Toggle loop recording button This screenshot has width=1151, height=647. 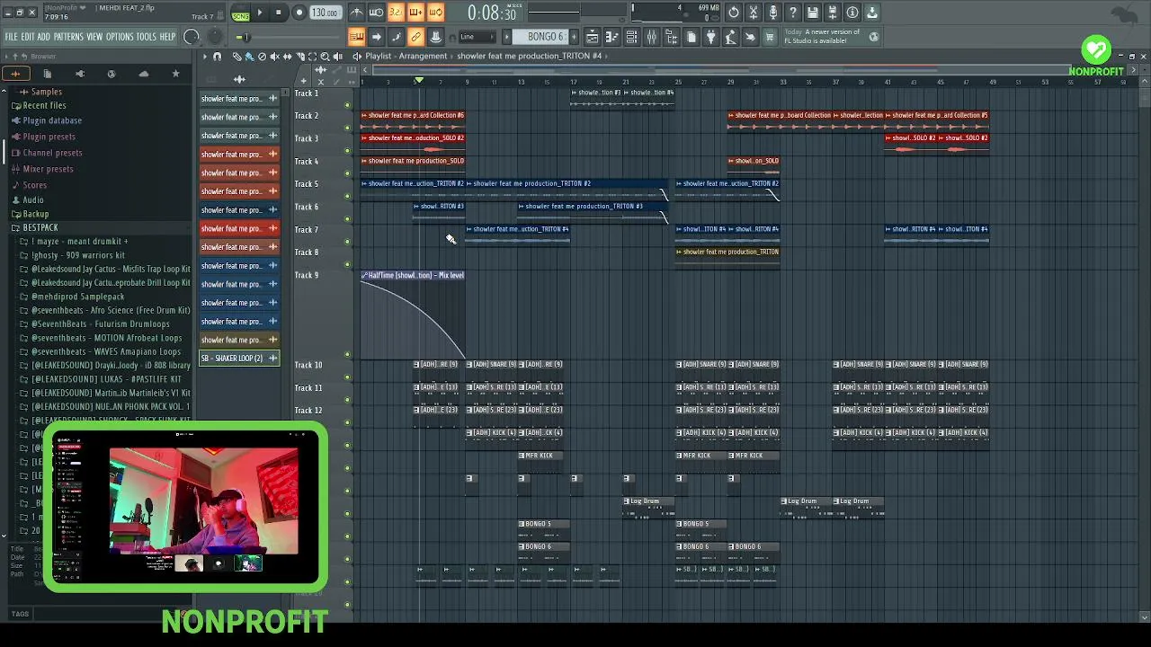[x=435, y=13]
